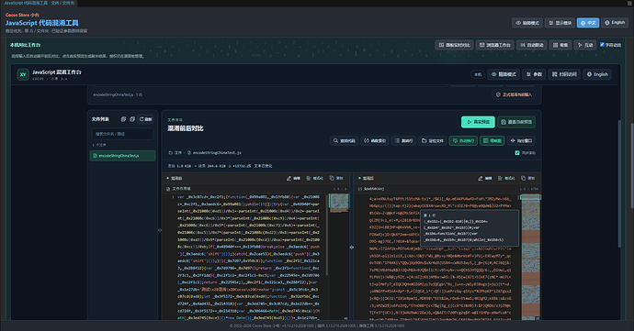Screen dimensions: 634x331
Task: Click the shield-icon publish button near file info
Action: [514, 94]
